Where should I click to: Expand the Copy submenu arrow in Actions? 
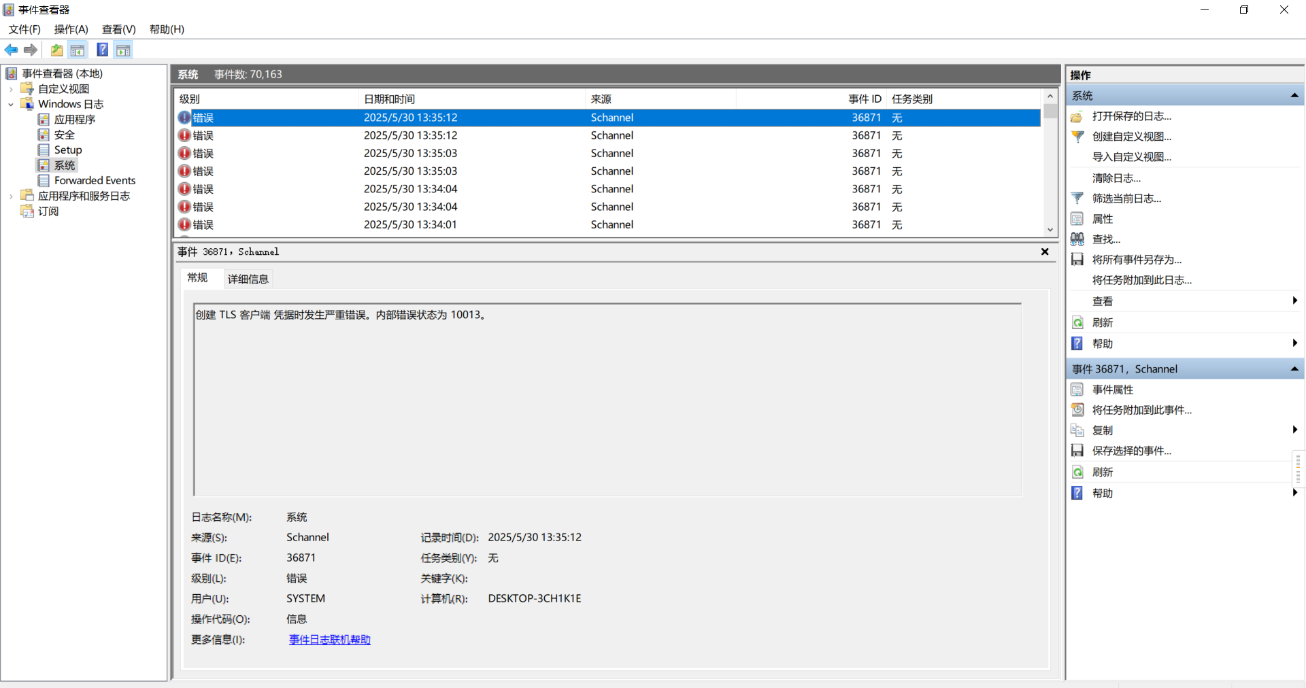(x=1295, y=430)
